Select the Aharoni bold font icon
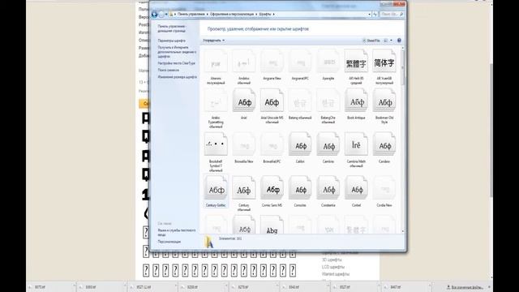The height and width of the screenshot is (292, 519). tap(216, 62)
